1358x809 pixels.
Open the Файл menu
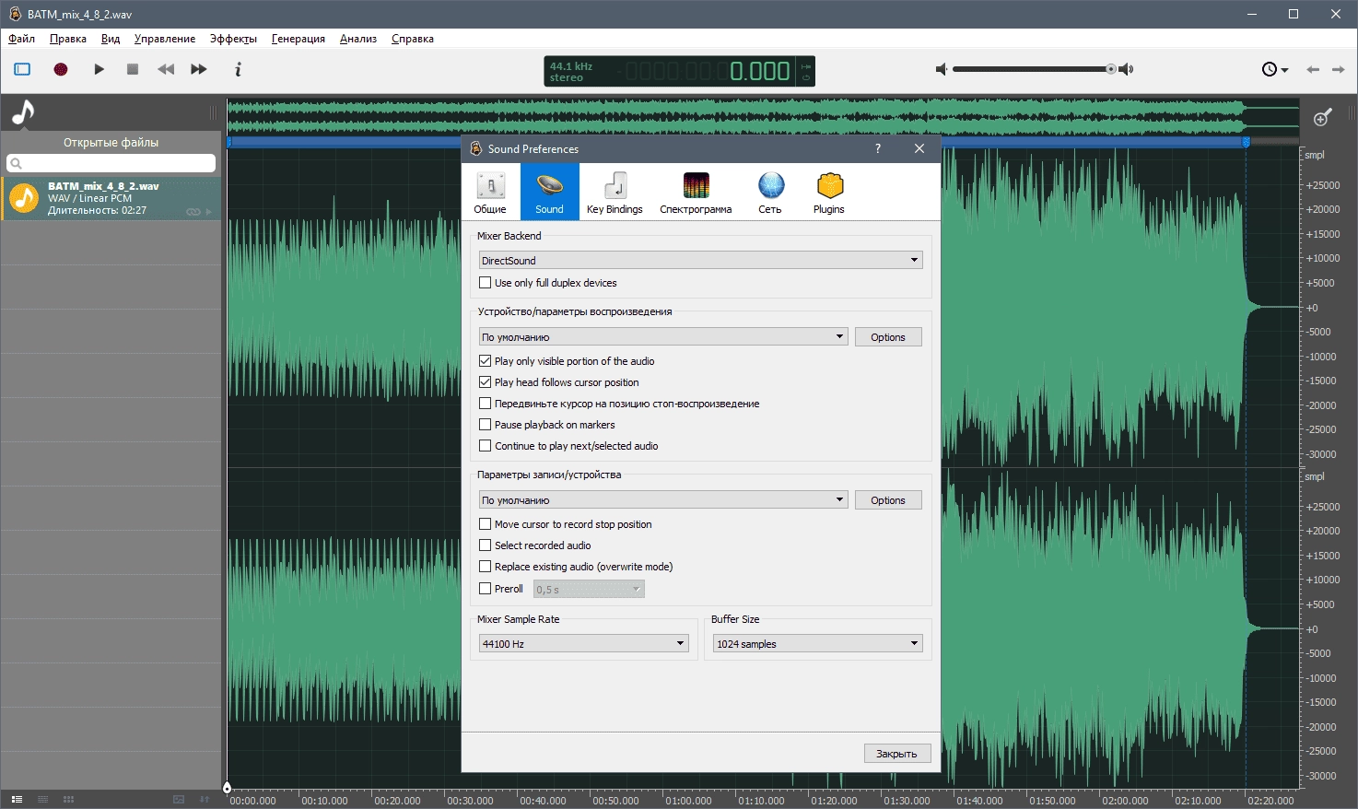[22, 39]
